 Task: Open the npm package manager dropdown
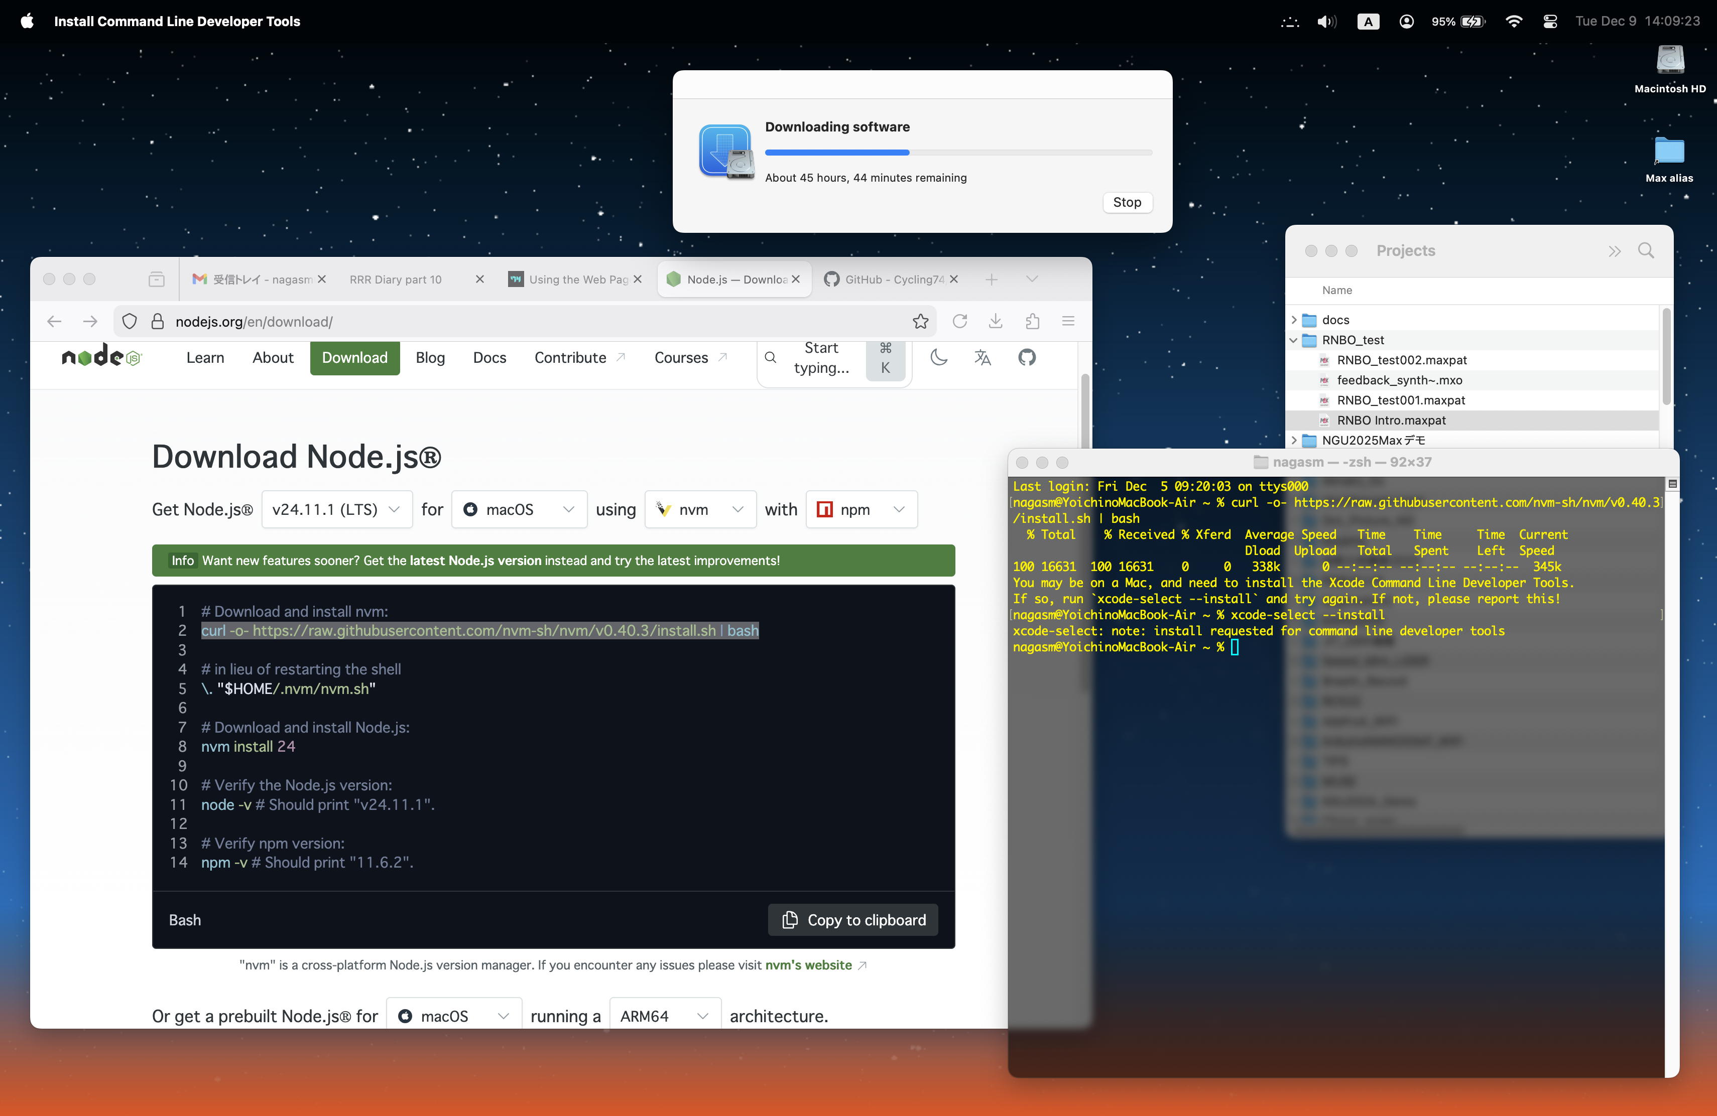tap(861, 510)
